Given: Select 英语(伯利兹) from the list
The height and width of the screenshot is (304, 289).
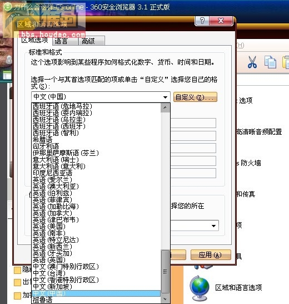Looking at the screenshot, I should pos(96,193).
